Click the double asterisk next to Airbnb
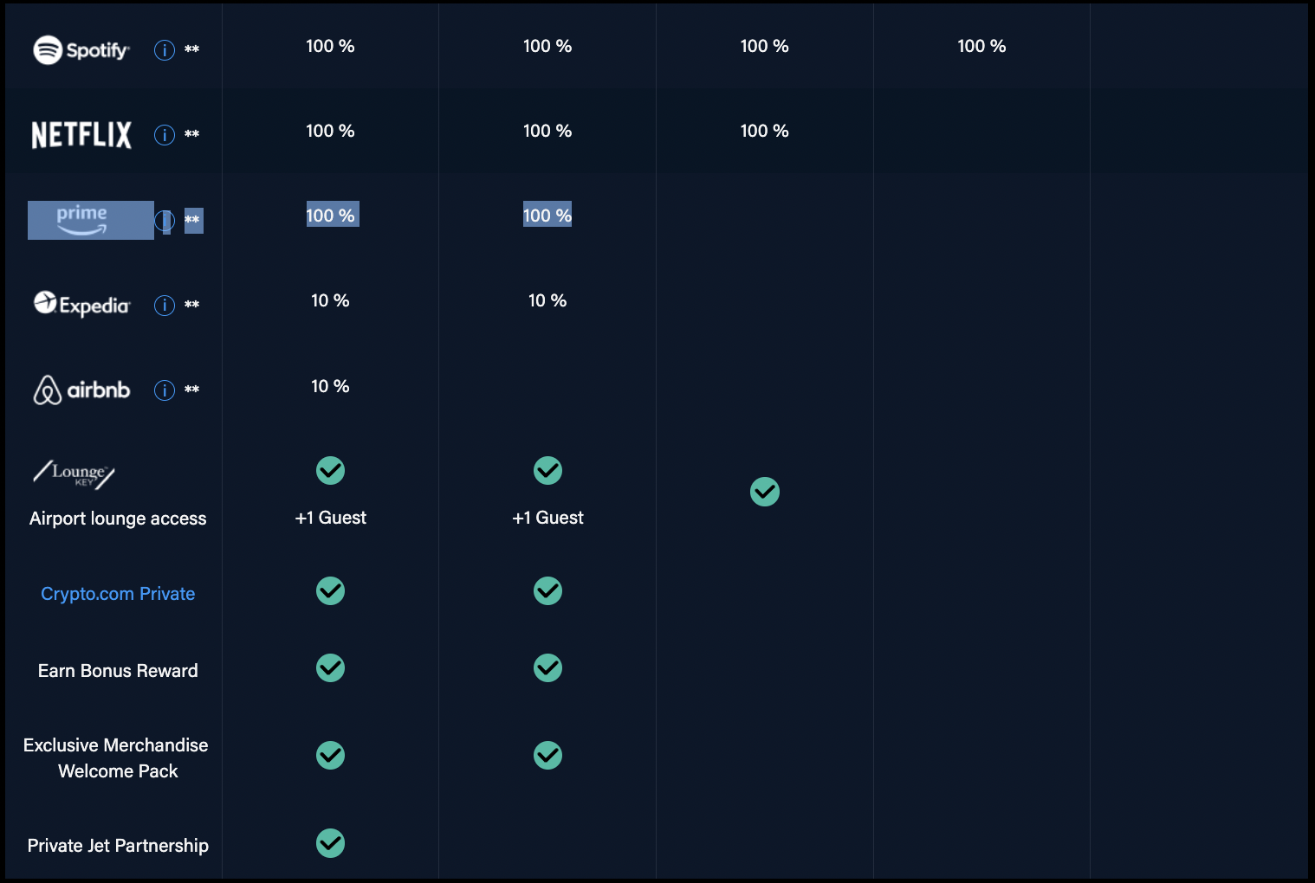 tap(192, 390)
